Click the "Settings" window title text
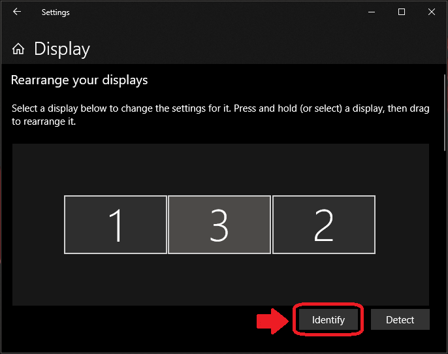Image resolution: width=448 pixels, height=354 pixels. click(56, 12)
